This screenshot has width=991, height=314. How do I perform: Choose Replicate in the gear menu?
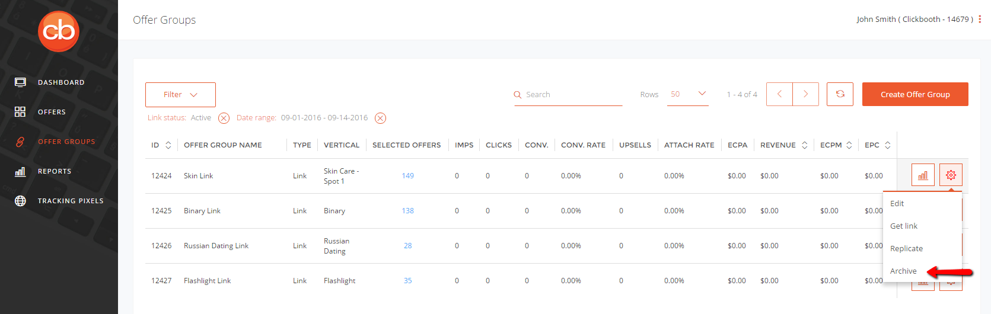906,249
